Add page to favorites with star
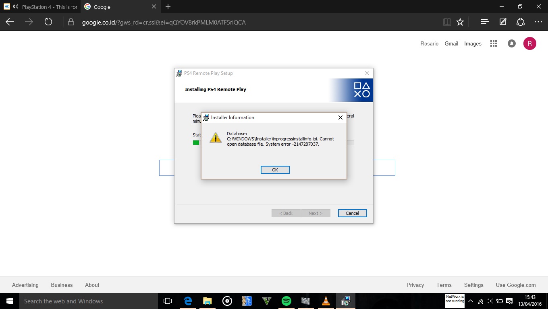 click(460, 22)
